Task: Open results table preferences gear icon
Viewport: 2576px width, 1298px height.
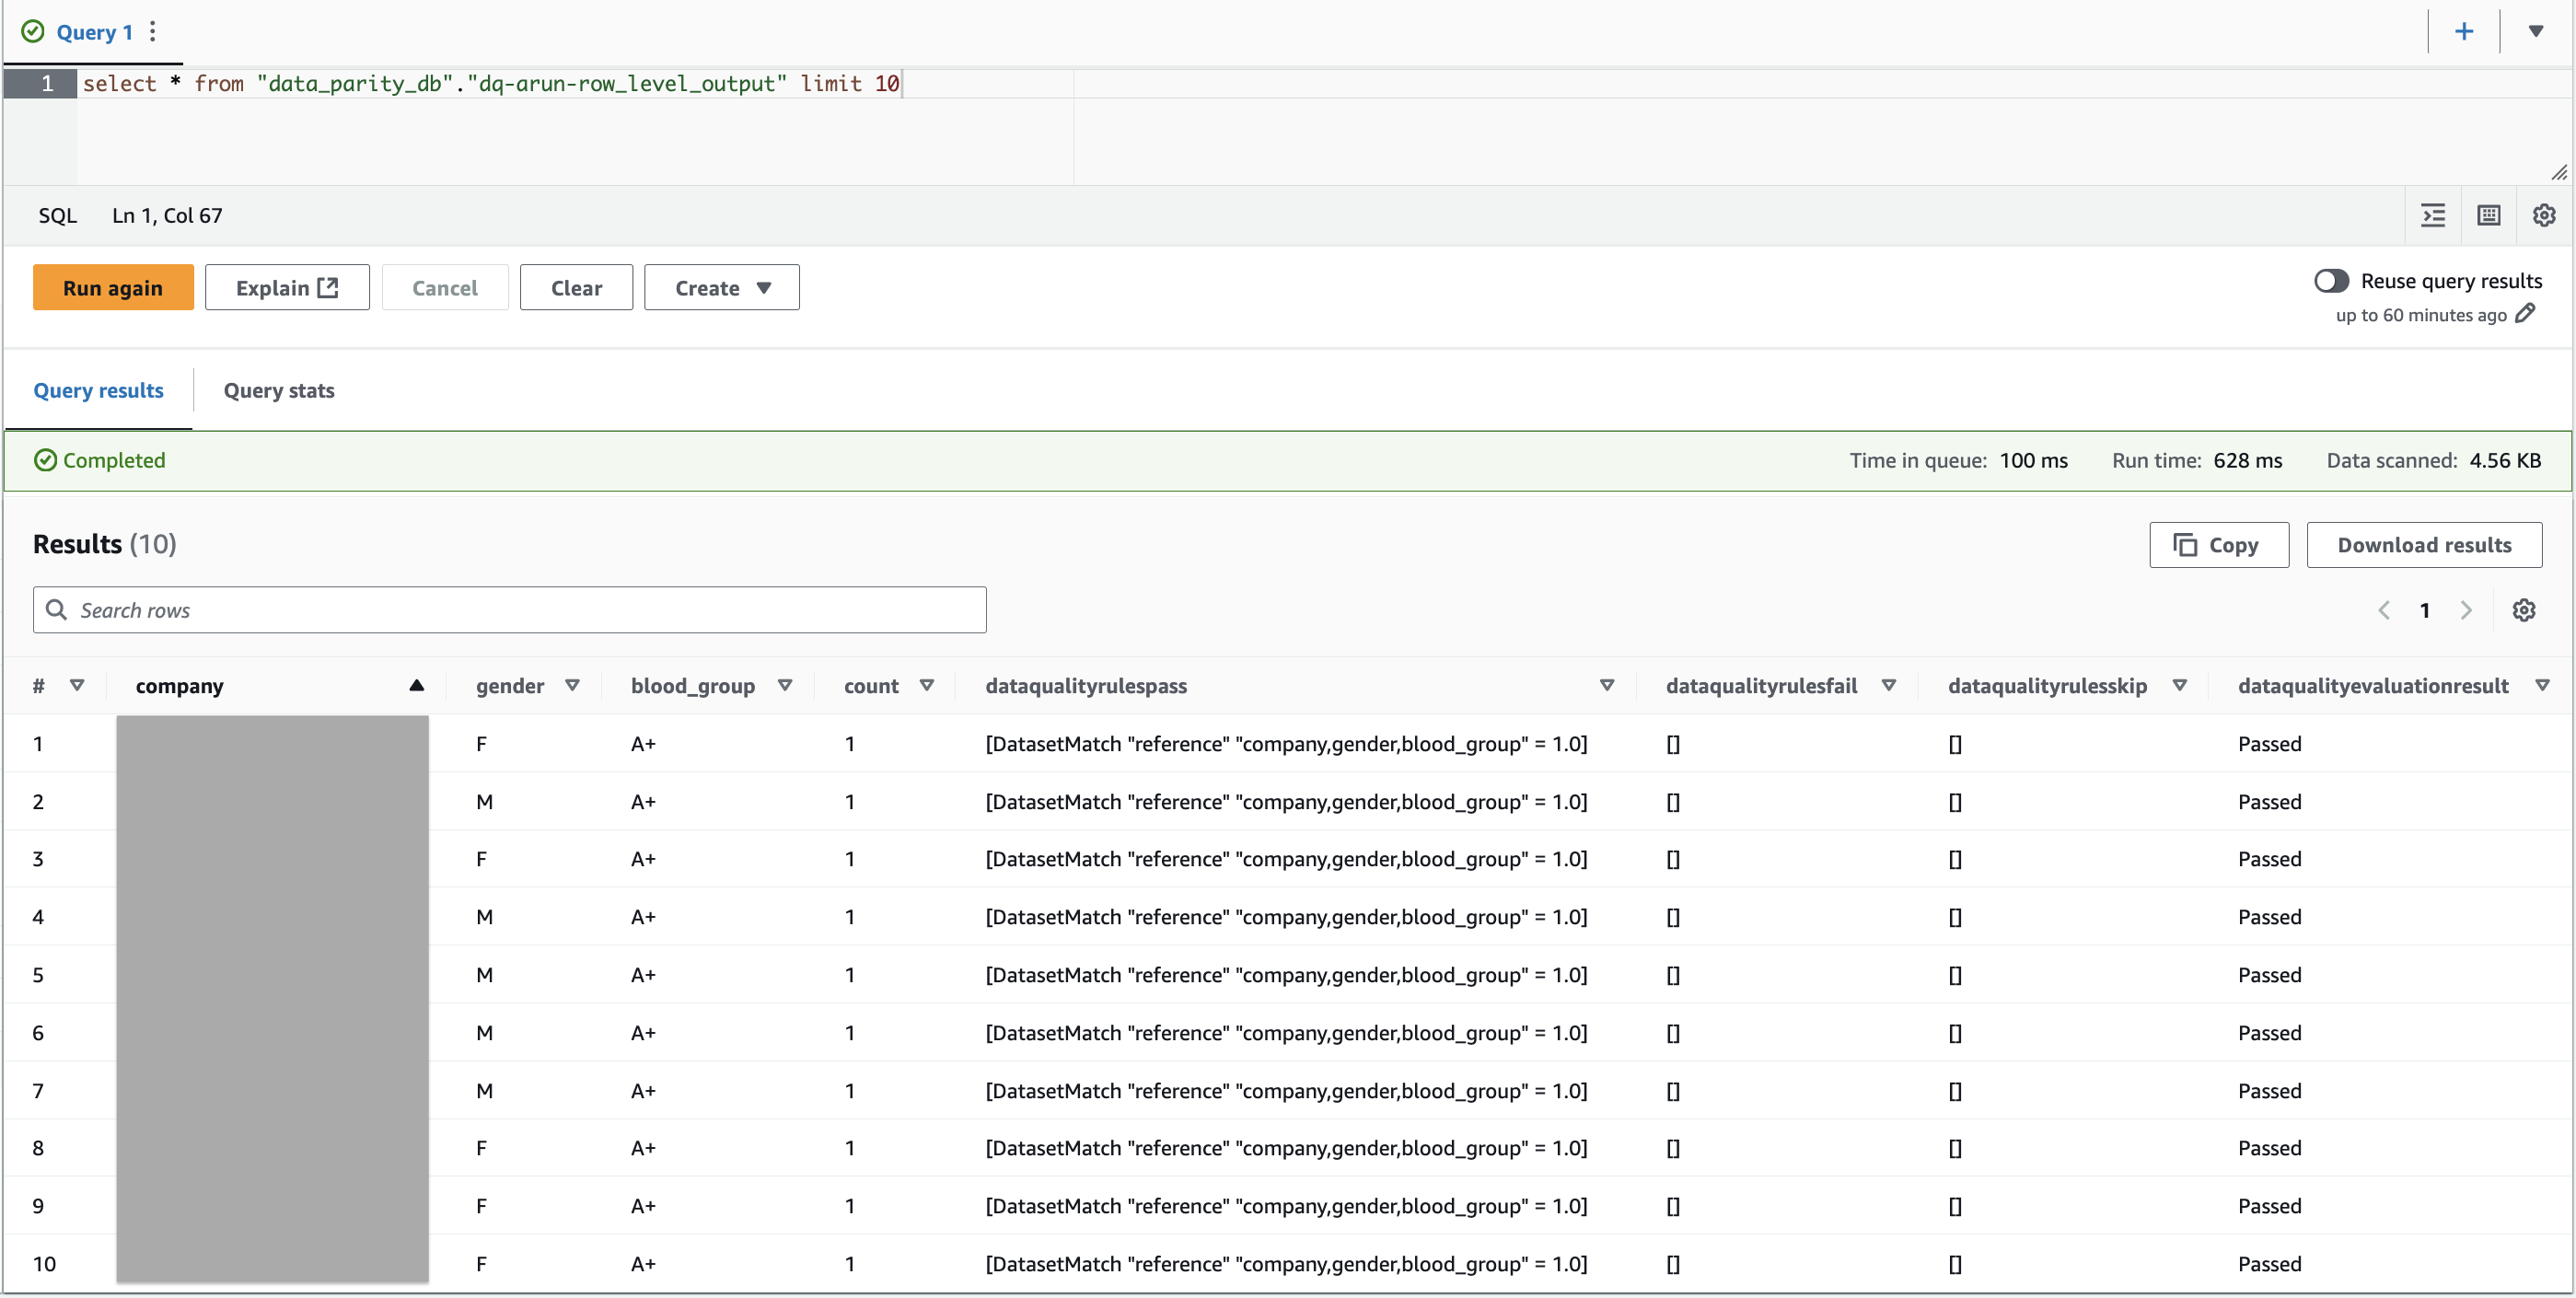Action: click(x=2523, y=610)
